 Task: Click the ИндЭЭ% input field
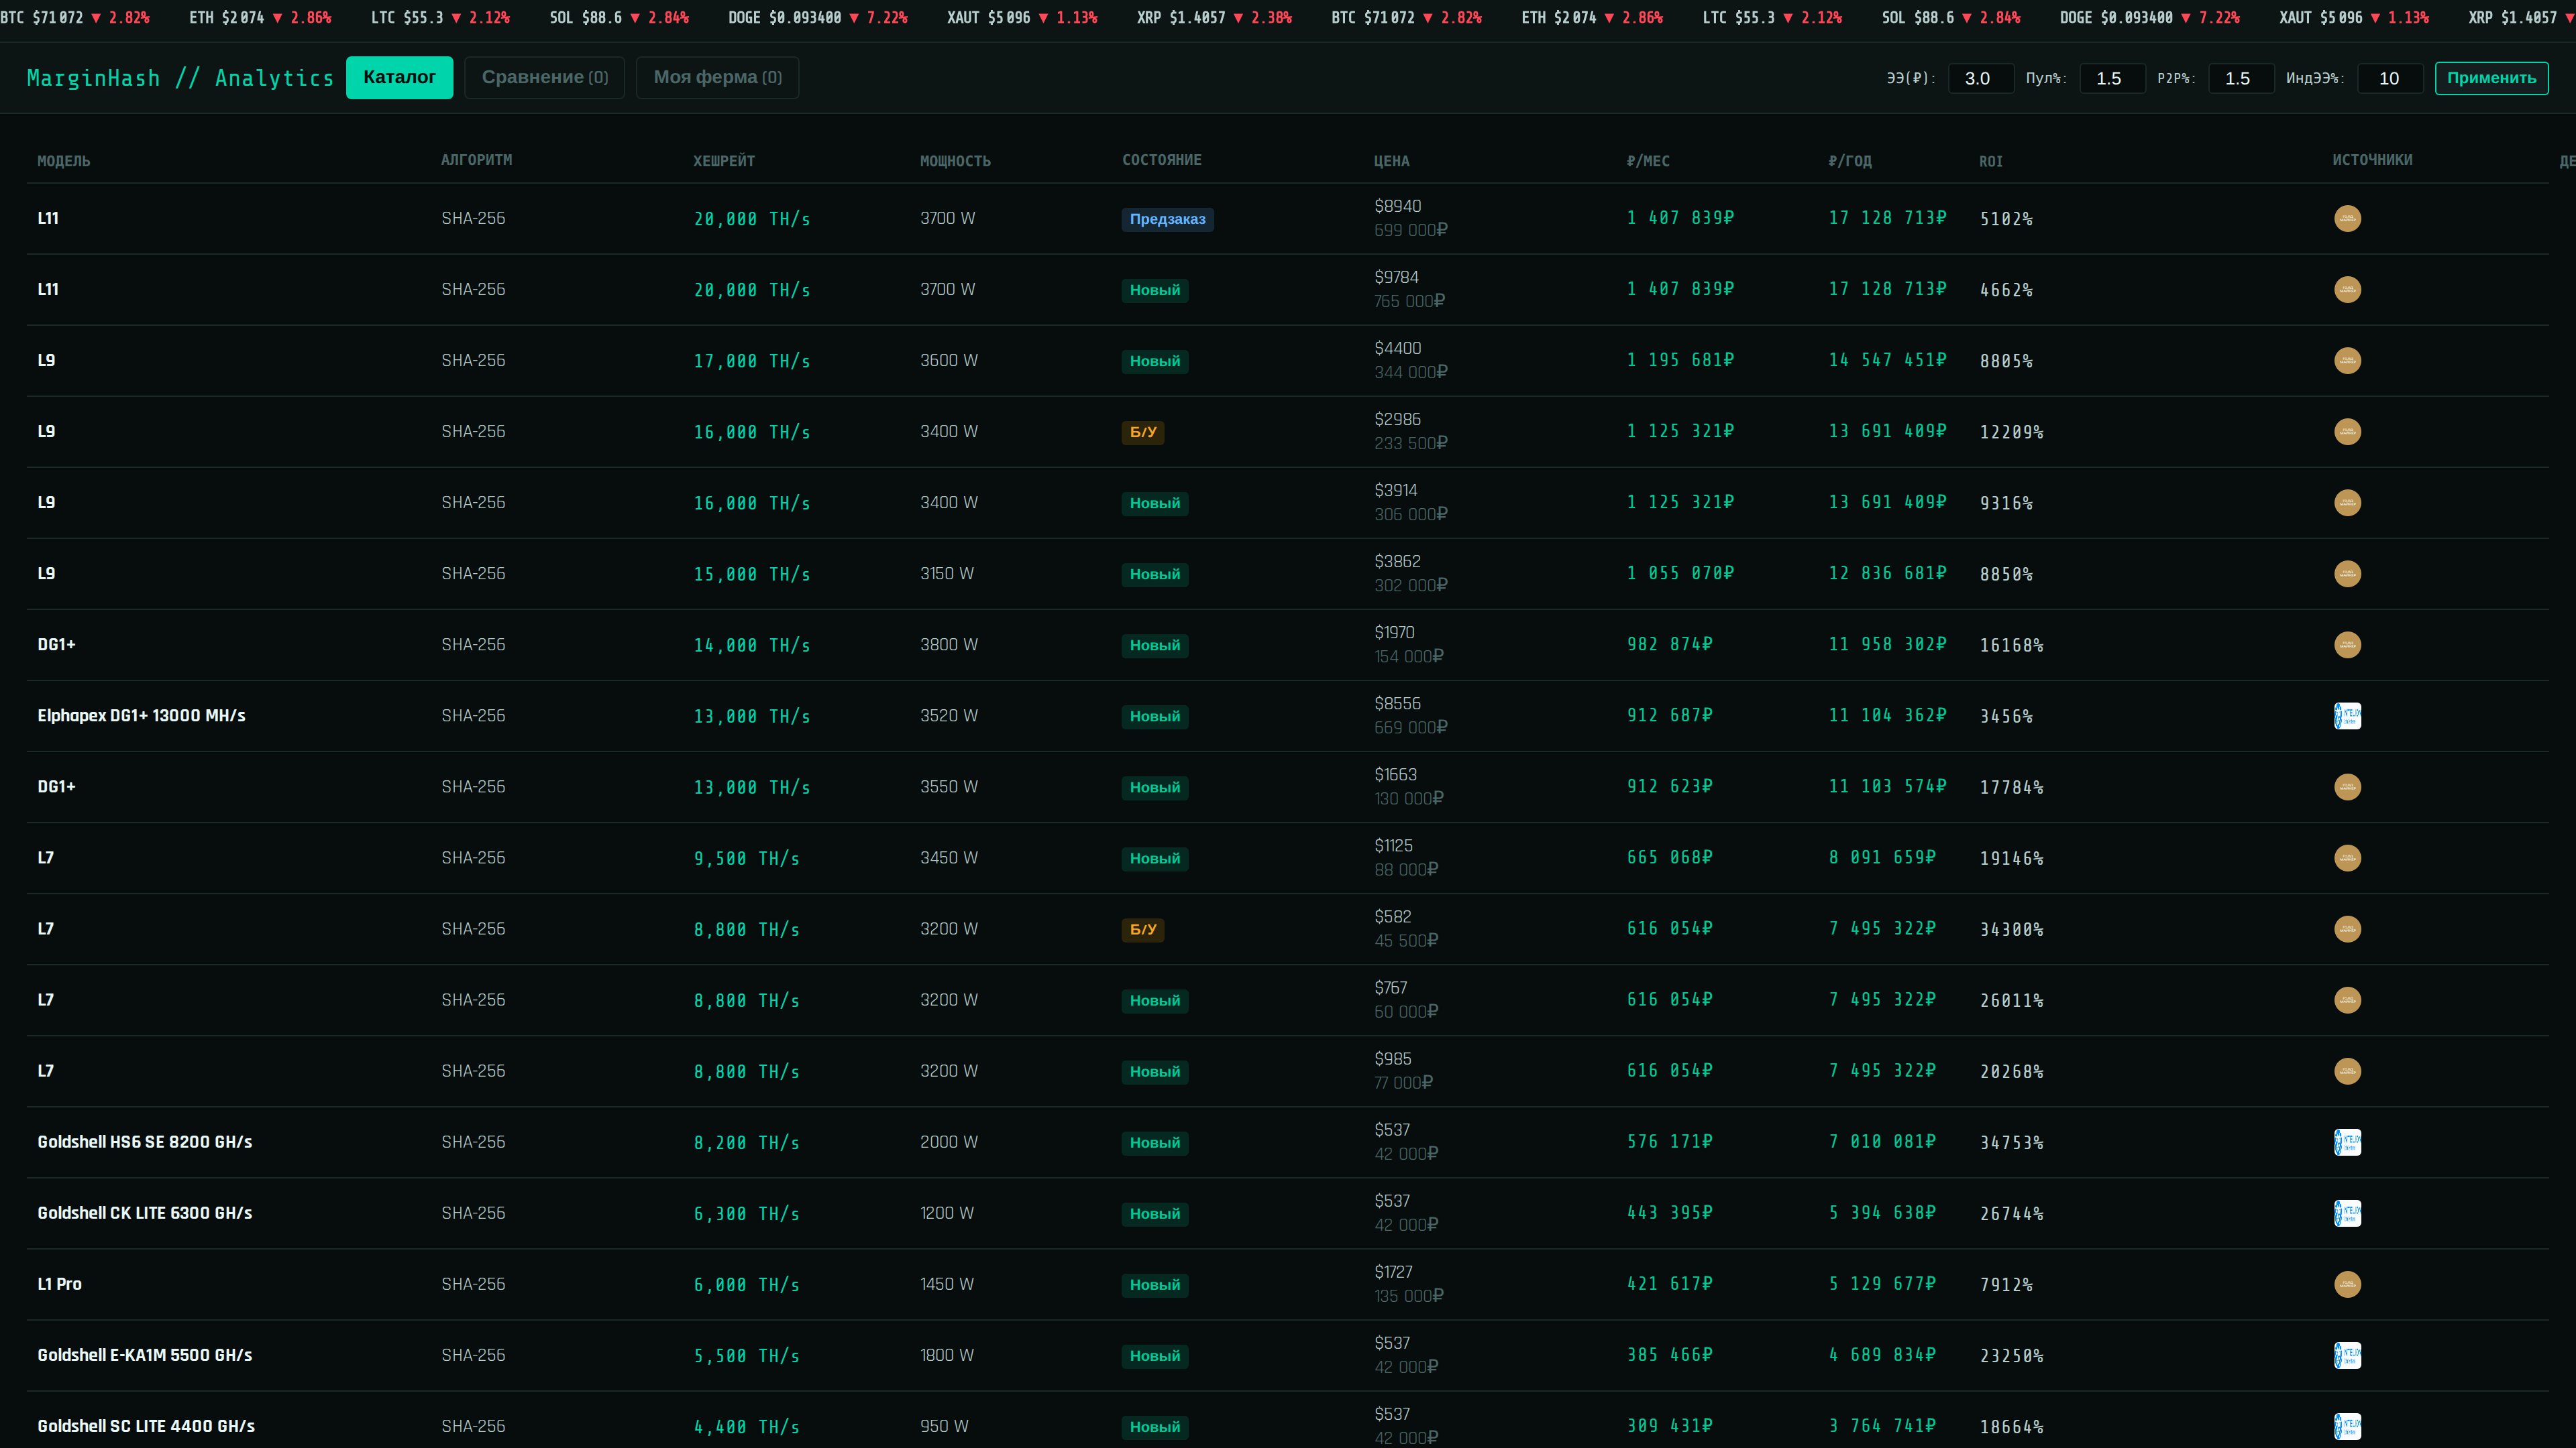click(2389, 78)
